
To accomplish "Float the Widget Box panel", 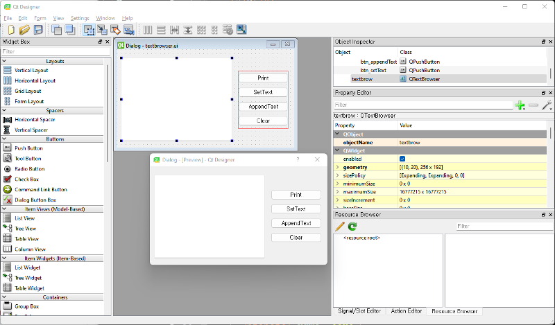I will click(x=100, y=42).
